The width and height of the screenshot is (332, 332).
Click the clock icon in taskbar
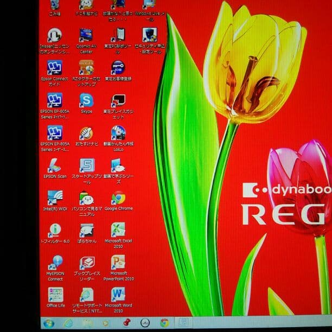pos(145,323)
